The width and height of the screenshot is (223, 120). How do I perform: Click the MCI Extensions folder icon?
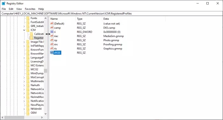[28, 66]
